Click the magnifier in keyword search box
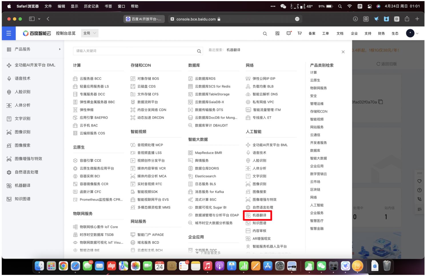Viewport: 426px width, 276px height. click(199, 51)
